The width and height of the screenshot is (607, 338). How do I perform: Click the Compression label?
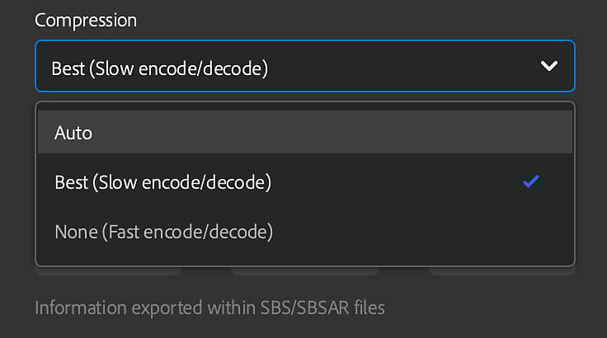point(86,20)
